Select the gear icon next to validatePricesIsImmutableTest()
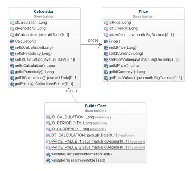Viewport: 194px width, 171px height. pos(48,160)
